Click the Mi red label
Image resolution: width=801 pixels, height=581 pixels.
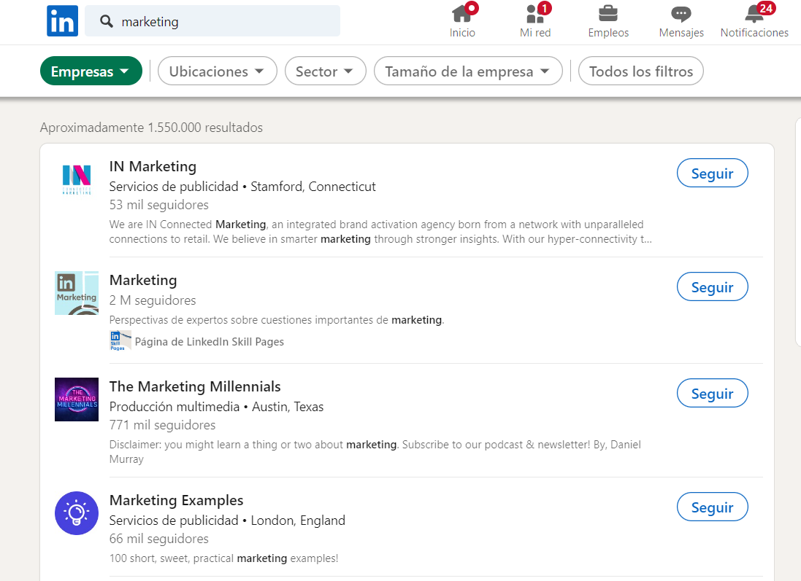pyautogui.click(x=534, y=33)
